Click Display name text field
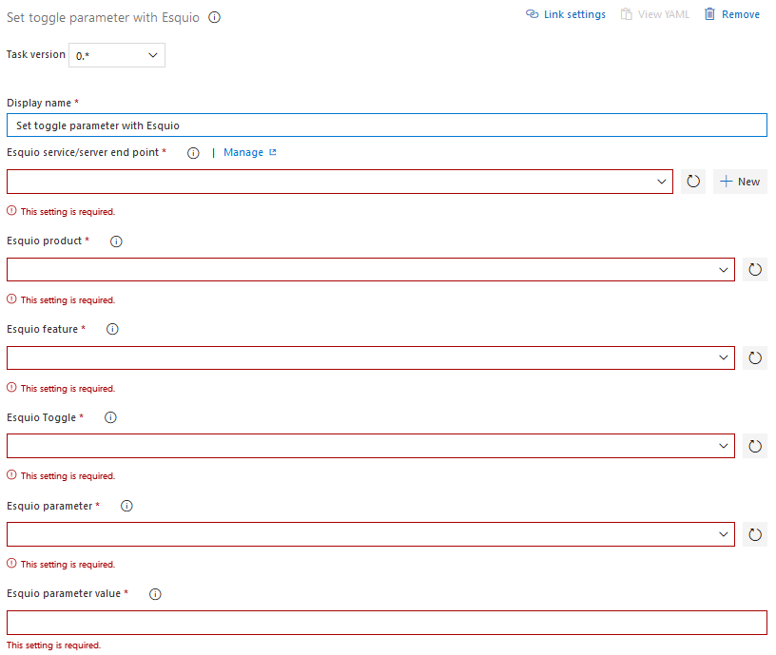This screenshot has height=655, width=776. coord(387,125)
